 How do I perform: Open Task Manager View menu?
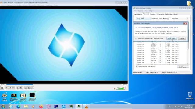(x=146, y=11)
